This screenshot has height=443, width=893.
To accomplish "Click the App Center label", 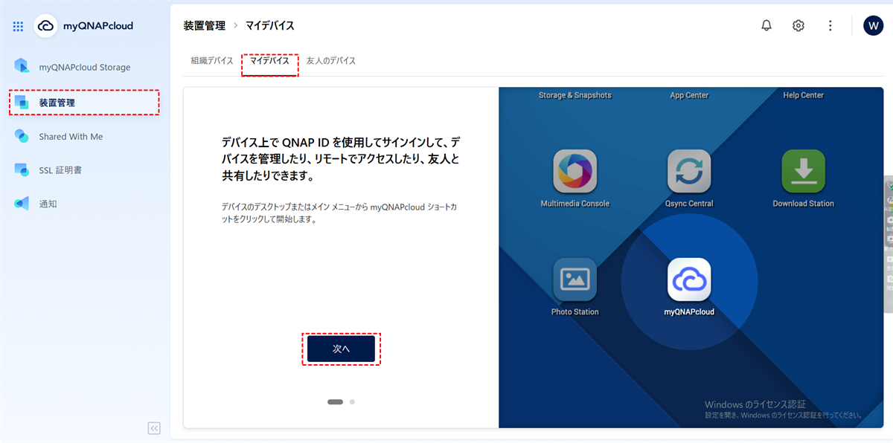I will point(689,95).
